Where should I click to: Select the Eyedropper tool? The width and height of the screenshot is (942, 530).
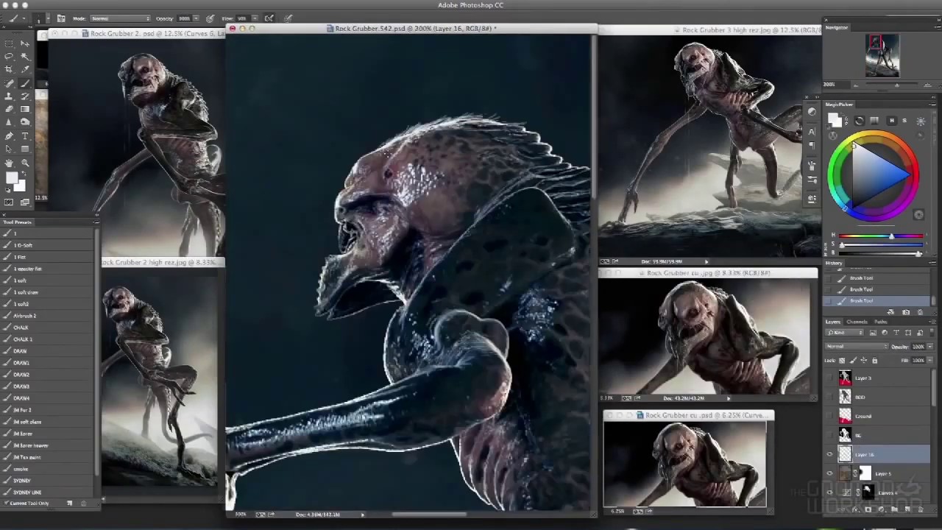25,68
